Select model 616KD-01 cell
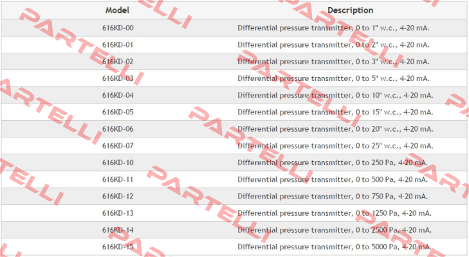 pyautogui.click(x=118, y=45)
